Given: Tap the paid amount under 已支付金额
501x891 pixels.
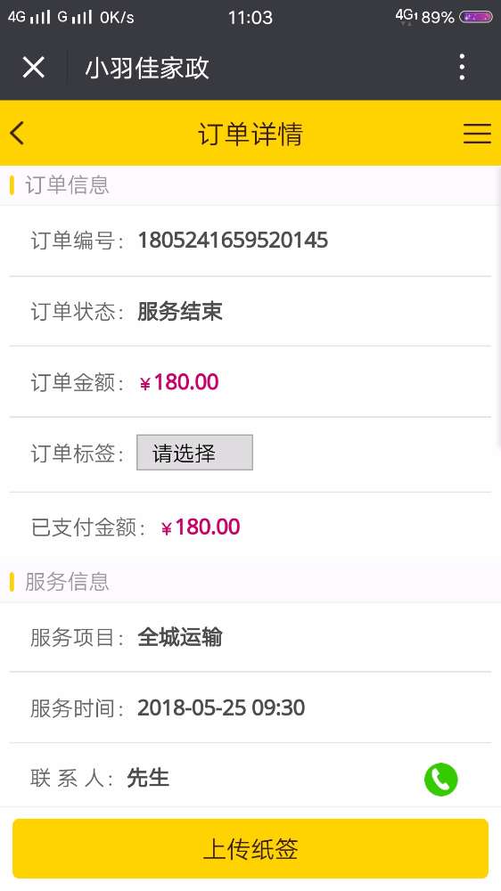Looking at the screenshot, I should [201, 527].
